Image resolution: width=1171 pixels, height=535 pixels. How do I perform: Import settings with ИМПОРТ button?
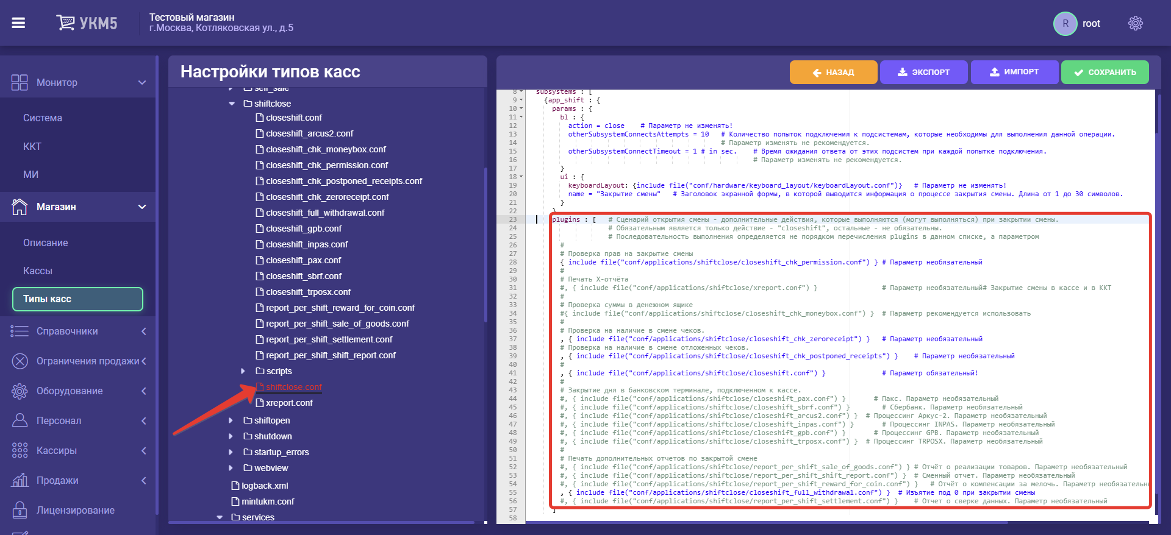1014,72
